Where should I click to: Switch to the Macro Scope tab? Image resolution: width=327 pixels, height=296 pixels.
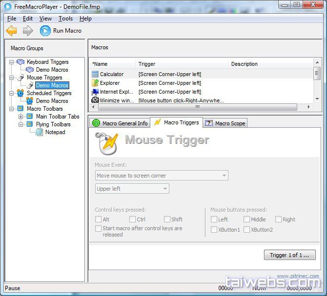click(x=225, y=123)
